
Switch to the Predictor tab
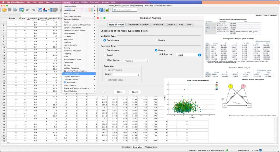(158, 25)
